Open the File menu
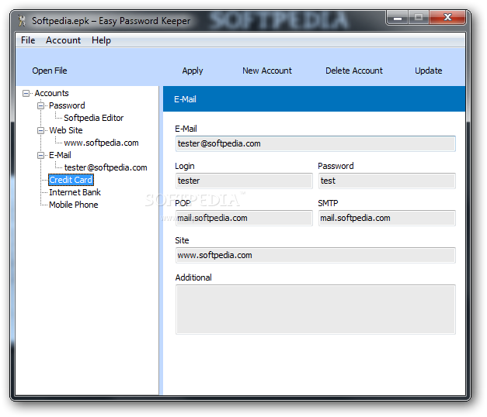The height and width of the screenshot is (417, 487). [28, 40]
